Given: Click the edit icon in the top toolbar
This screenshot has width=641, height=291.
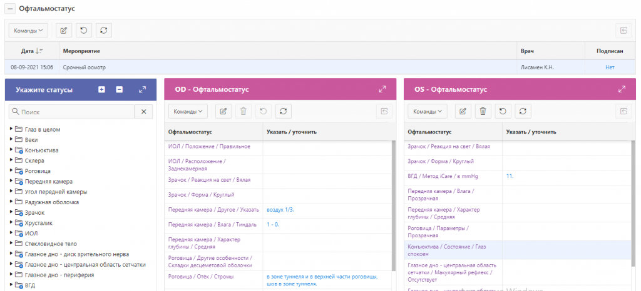Looking at the screenshot, I should (63, 30).
